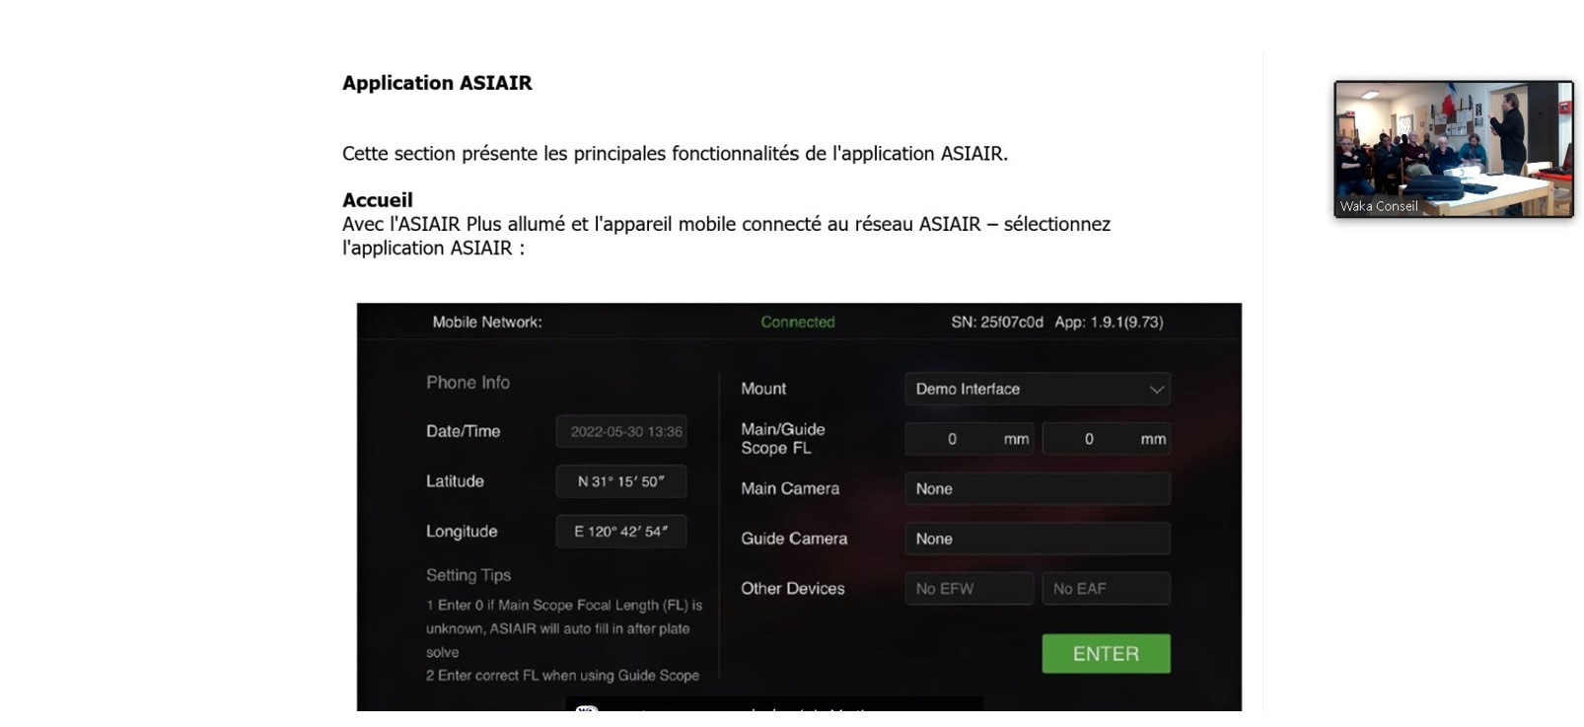
Task: Open the Guide Camera selector showing None
Action: coord(1038,539)
